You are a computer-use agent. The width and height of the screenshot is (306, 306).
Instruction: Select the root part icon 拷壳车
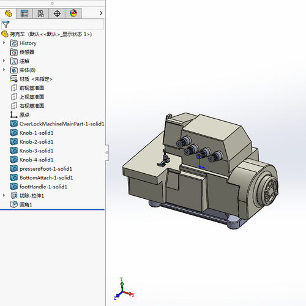click(5, 34)
